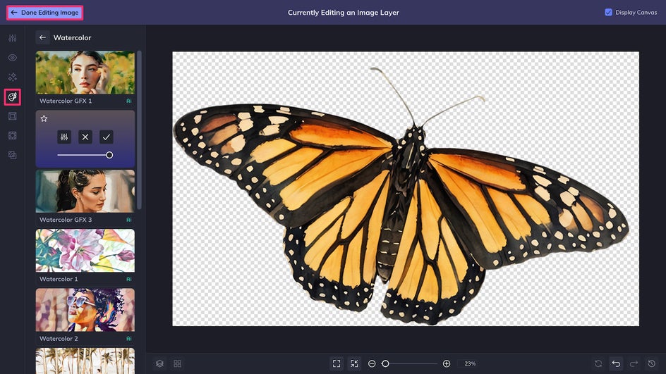Apply the effect with checkmark button
Viewport: 666px width, 374px height.
click(x=107, y=137)
